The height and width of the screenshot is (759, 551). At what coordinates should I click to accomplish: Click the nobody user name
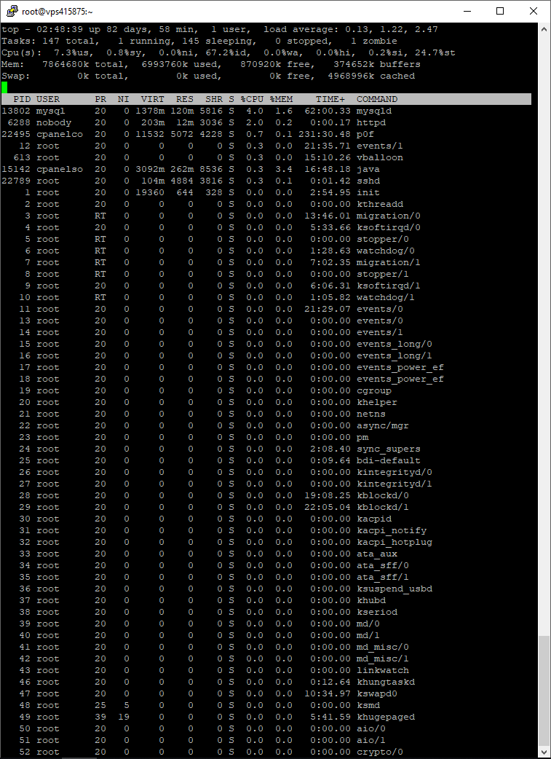point(54,122)
